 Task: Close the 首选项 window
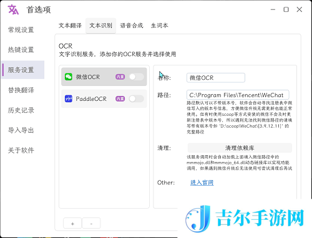point(300,9)
